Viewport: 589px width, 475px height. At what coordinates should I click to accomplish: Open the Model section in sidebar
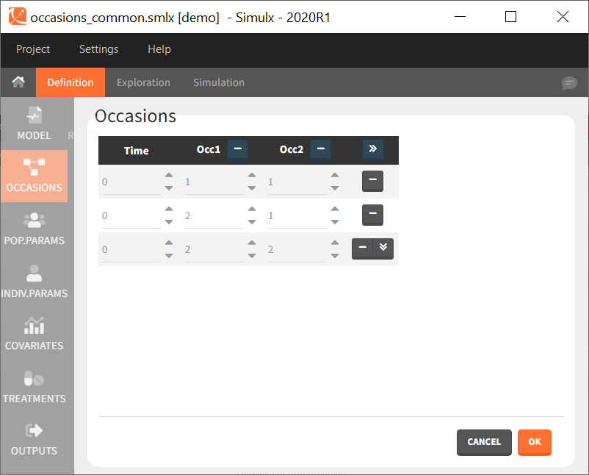pos(34,124)
